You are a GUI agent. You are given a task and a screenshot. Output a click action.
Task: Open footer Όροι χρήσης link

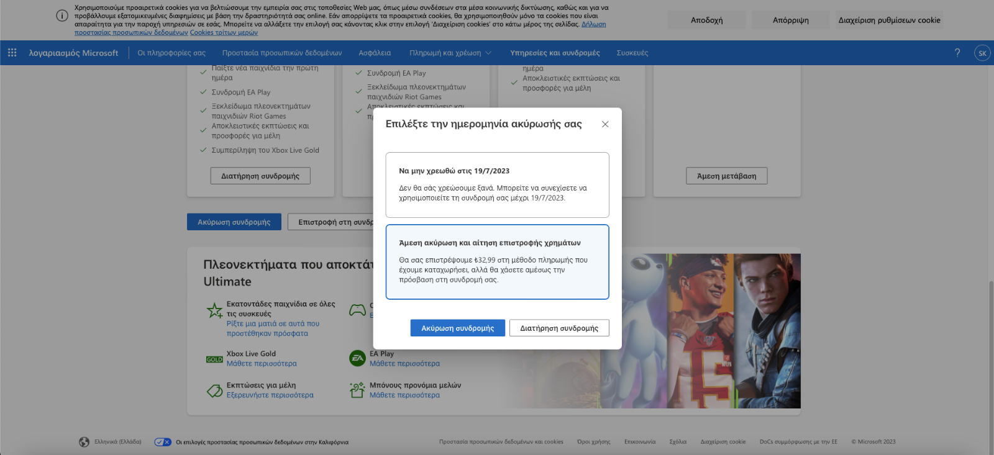tap(594, 442)
